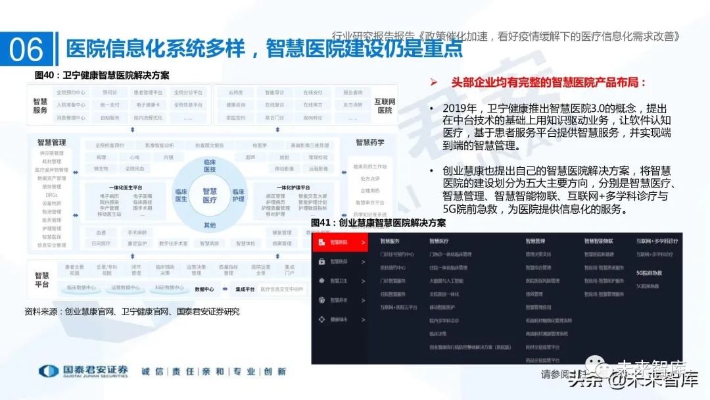Open the 互联网+医院云平台 link

(398, 307)
